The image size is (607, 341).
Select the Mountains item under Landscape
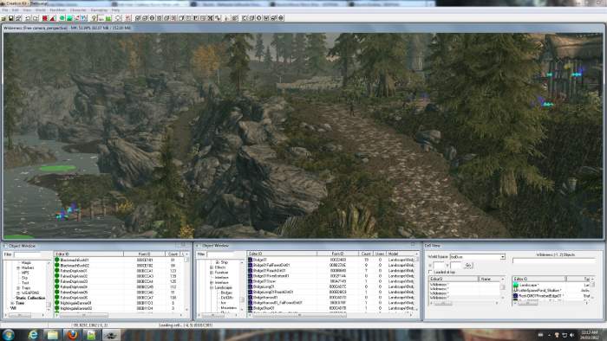click(228, 308)
